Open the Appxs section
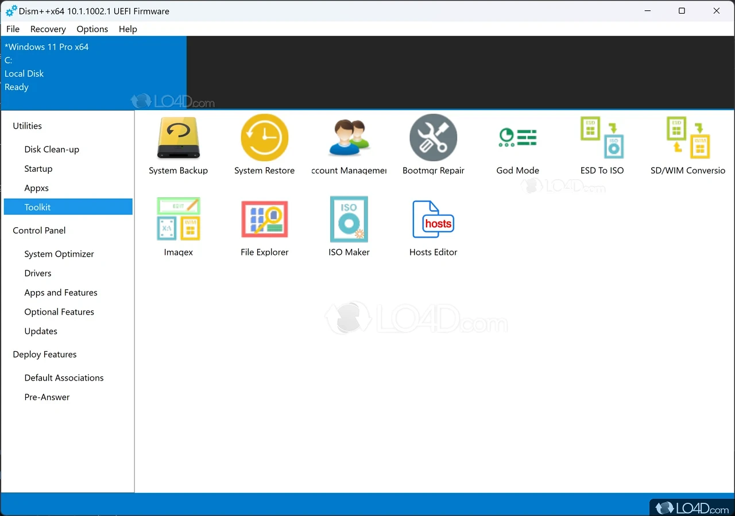This screenshot has width=735, height=516. 36,188
